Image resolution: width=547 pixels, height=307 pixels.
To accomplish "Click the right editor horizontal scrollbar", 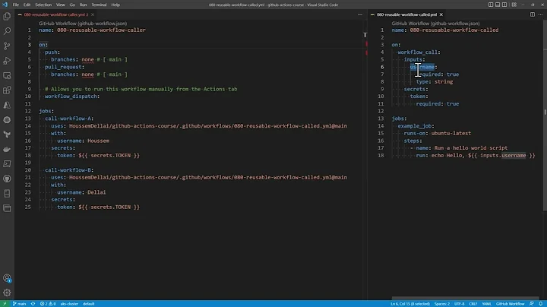I will (465, 299).
